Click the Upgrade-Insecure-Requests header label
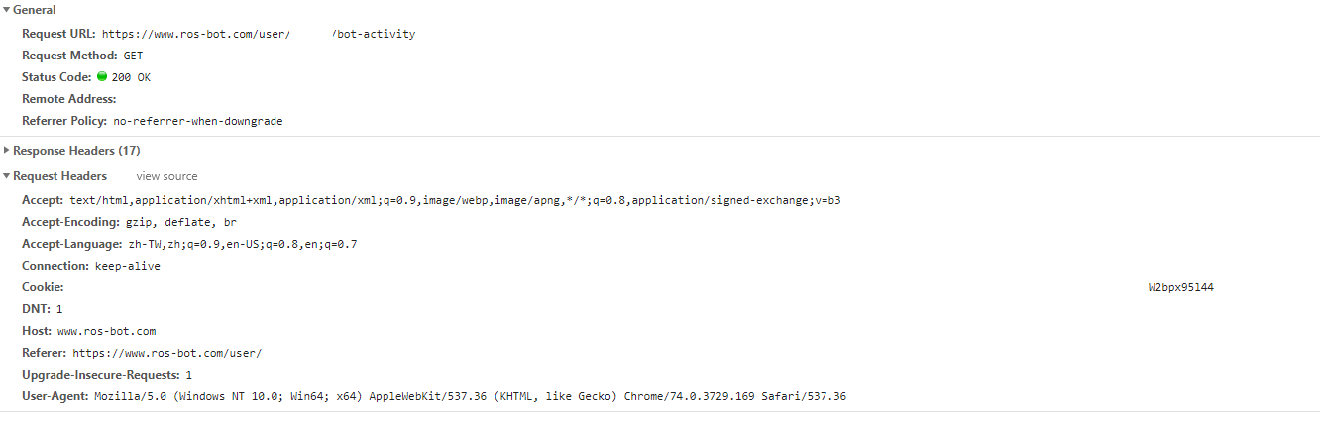The image size is (1320, 446). (101, 375)
